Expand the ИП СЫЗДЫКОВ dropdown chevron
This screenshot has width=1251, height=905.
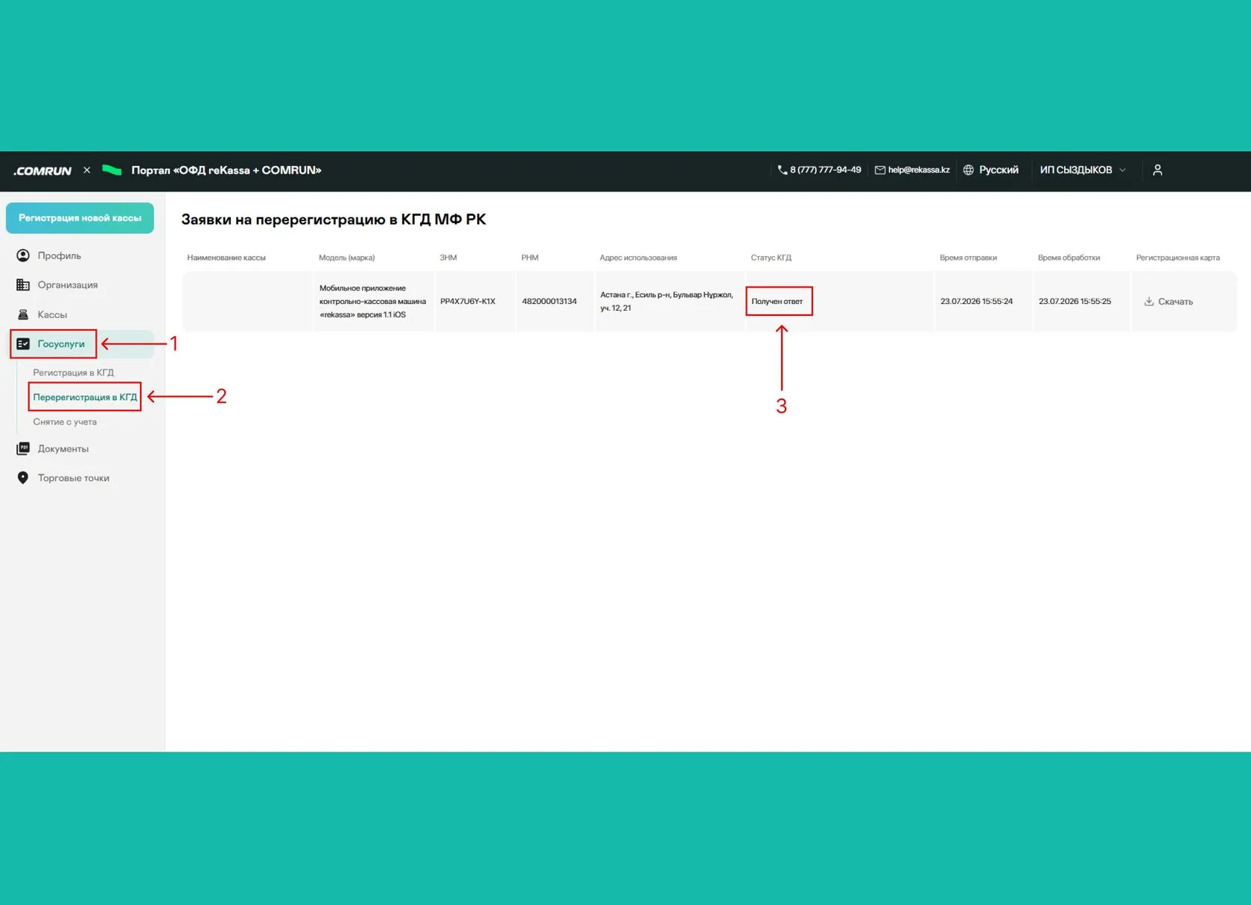pyautogui.click(x=1122, y=170)
